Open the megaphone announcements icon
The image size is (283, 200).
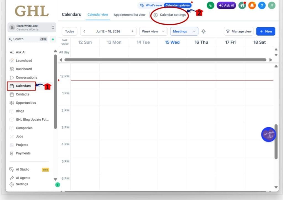242,6
